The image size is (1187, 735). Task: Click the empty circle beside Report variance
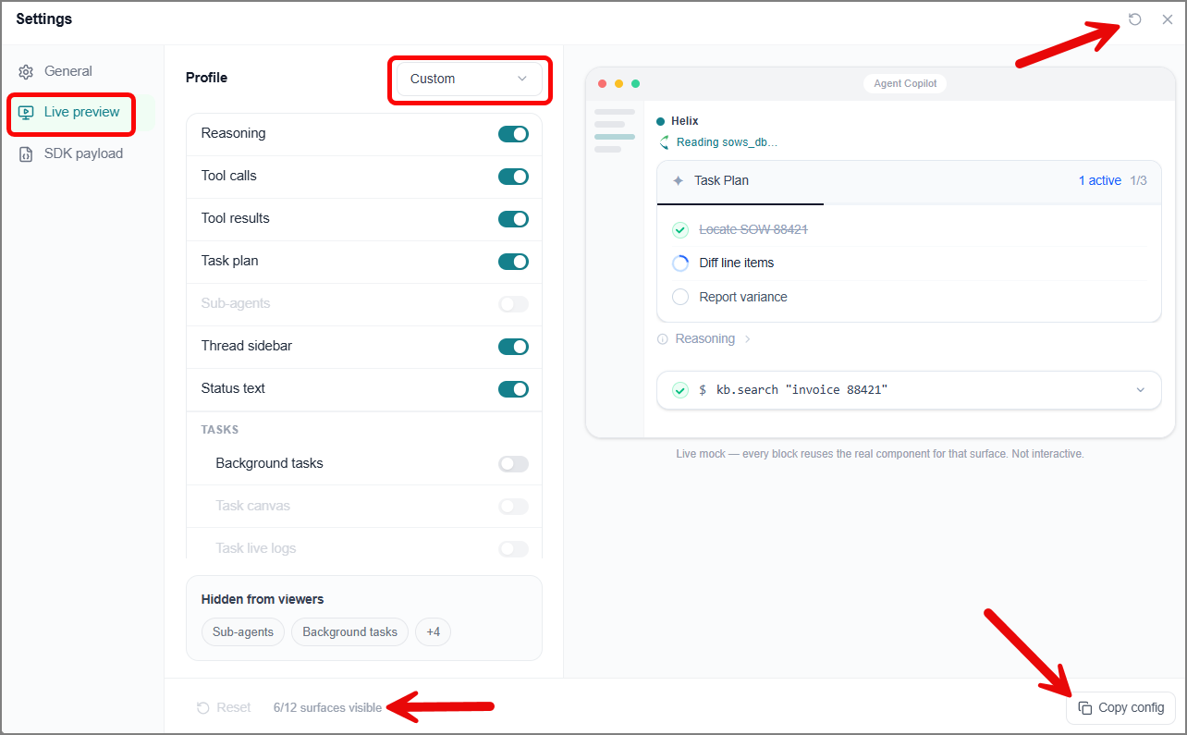pyautogui.click(x=680, y=297)
